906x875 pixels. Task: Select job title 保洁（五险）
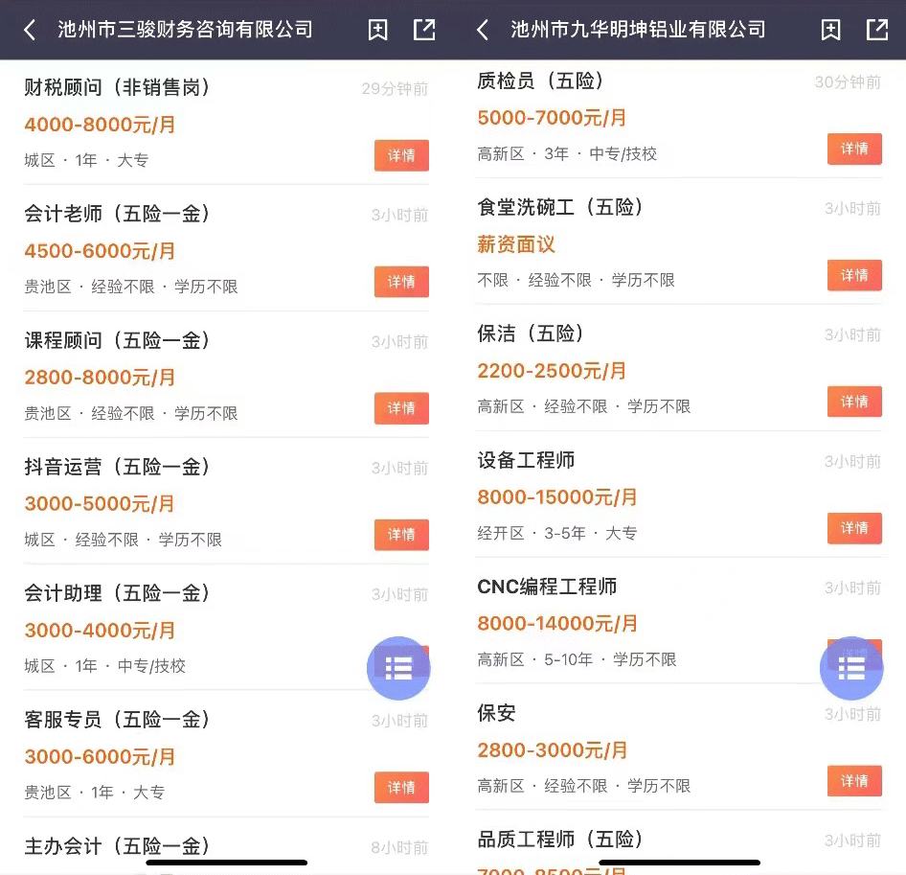531,334
